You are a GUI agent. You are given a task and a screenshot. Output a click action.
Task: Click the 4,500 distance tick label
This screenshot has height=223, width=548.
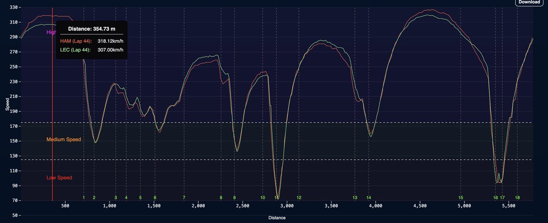click(x=420, y=206)
